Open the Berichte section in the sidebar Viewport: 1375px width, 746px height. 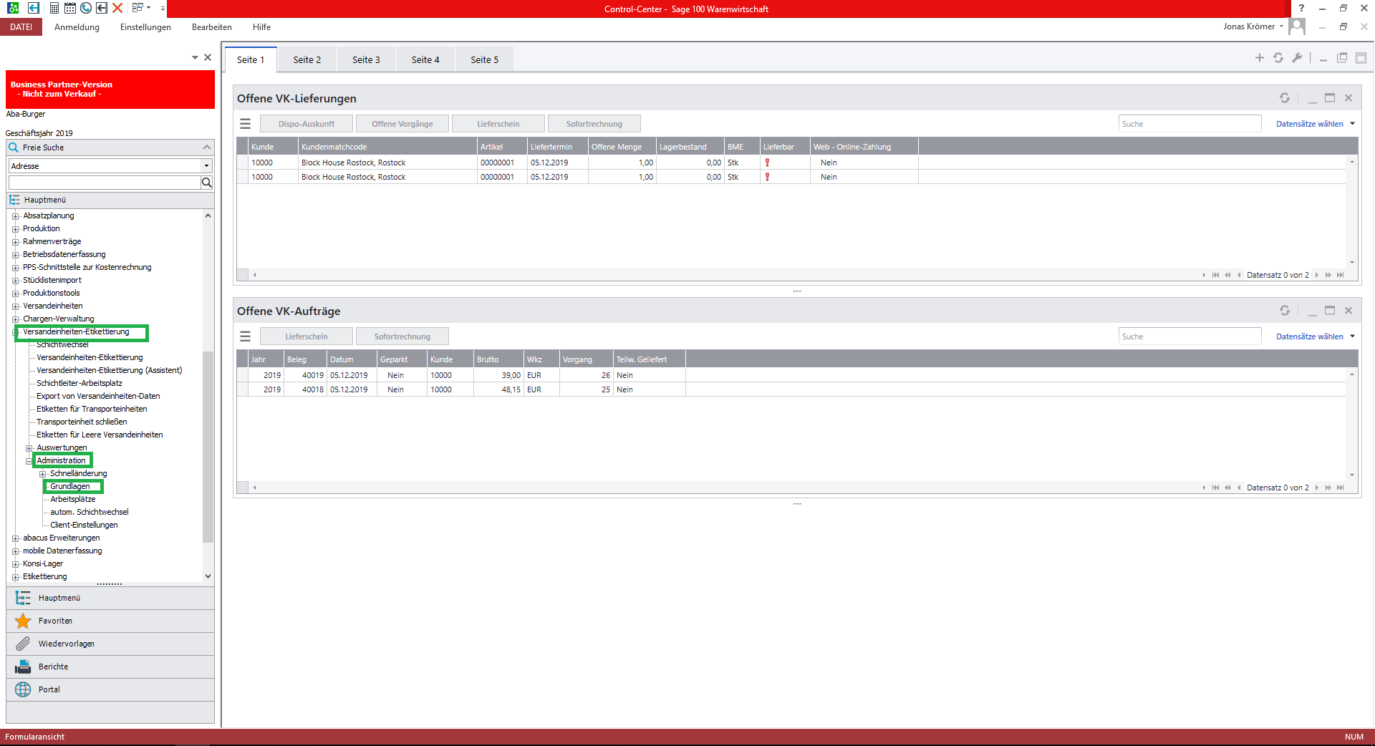tap(53, 667)
